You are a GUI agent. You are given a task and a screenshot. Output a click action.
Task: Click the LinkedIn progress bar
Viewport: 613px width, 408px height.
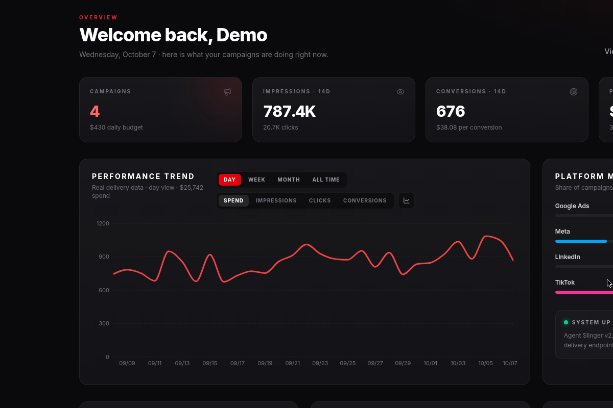pos(584,267)
